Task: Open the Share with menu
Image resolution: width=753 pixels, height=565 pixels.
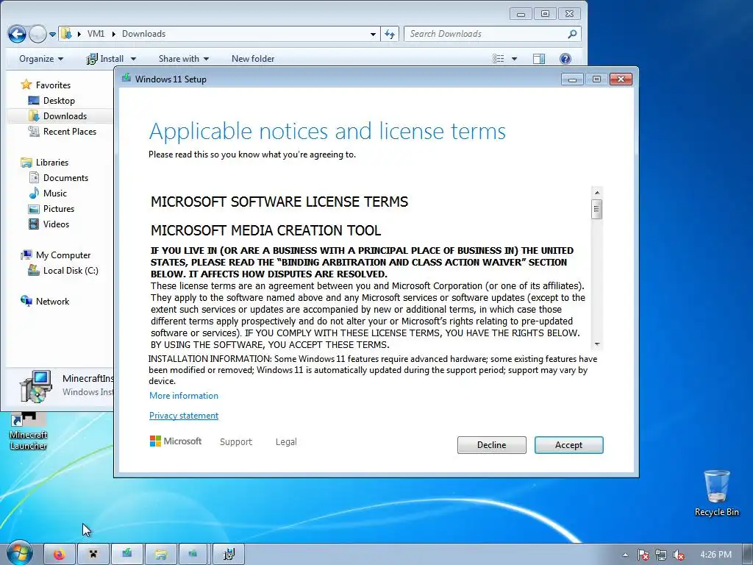Action: click(x=183, y=59)
